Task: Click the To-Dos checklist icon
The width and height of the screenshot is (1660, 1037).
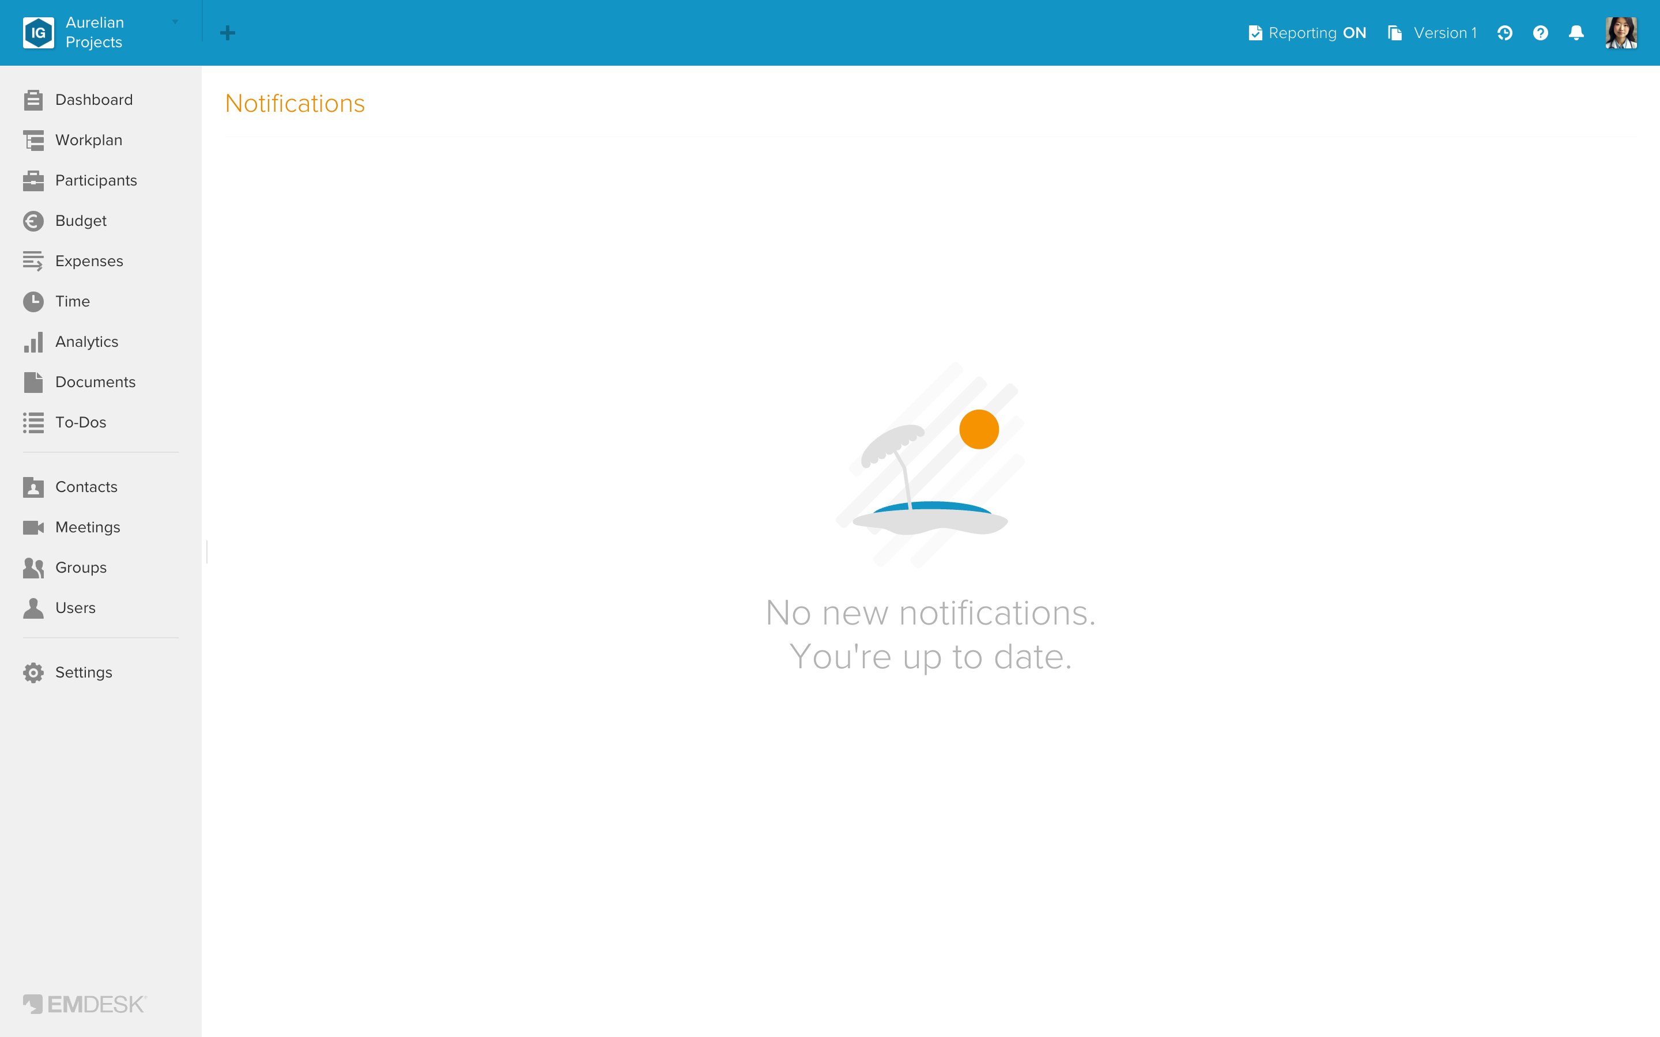Action: click(x=33, y=422)
